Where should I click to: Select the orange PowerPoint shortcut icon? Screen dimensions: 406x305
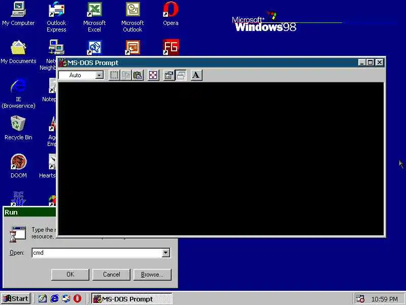click(x=132, y=47)
